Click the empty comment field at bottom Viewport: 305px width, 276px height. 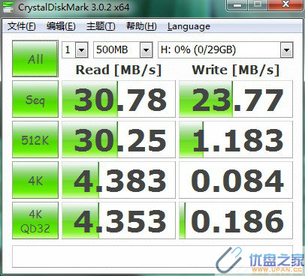152,256
